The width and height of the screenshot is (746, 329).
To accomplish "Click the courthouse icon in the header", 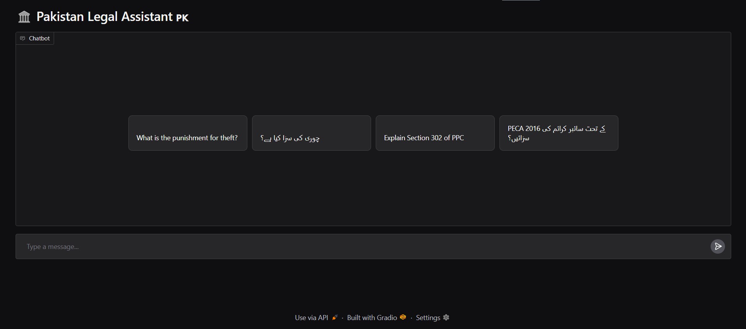I will pos(24,17).
